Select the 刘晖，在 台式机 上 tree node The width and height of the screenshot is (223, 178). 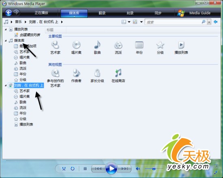point(29,85)
